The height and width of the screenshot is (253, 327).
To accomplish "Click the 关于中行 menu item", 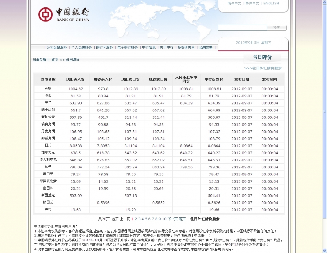I will coord(167,46).
